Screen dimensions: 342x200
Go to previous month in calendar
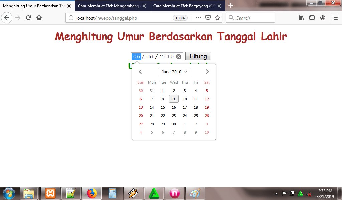(140, 72)
